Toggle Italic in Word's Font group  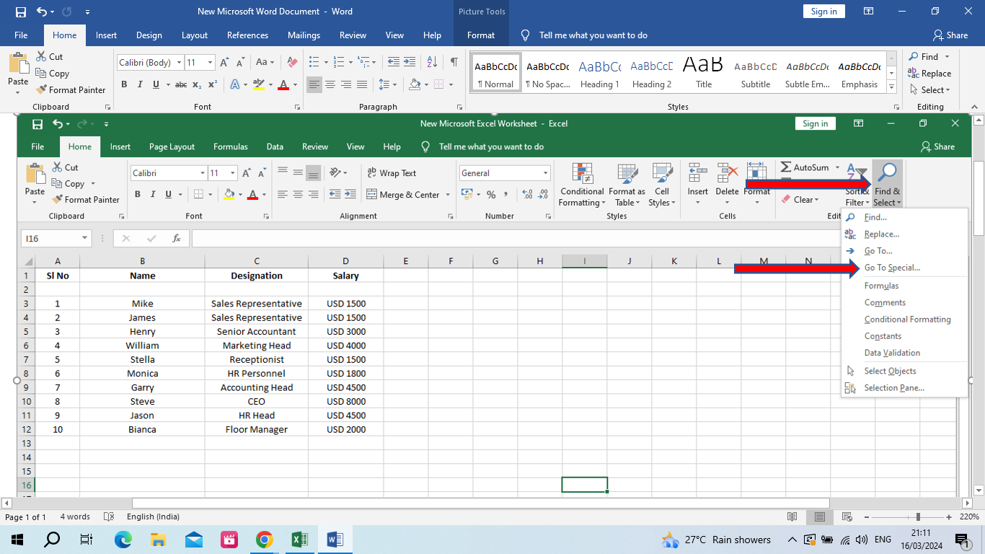[141, 84]
